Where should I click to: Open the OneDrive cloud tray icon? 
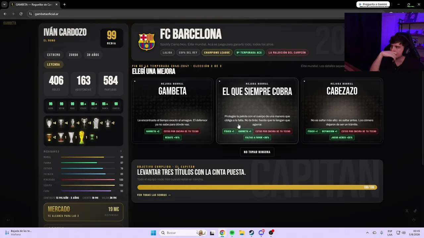[x=375, y=233]
